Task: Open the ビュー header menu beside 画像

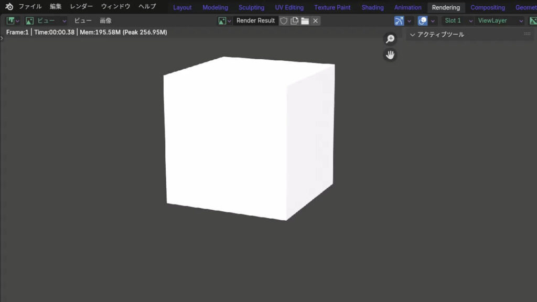Action: [83, 21]
